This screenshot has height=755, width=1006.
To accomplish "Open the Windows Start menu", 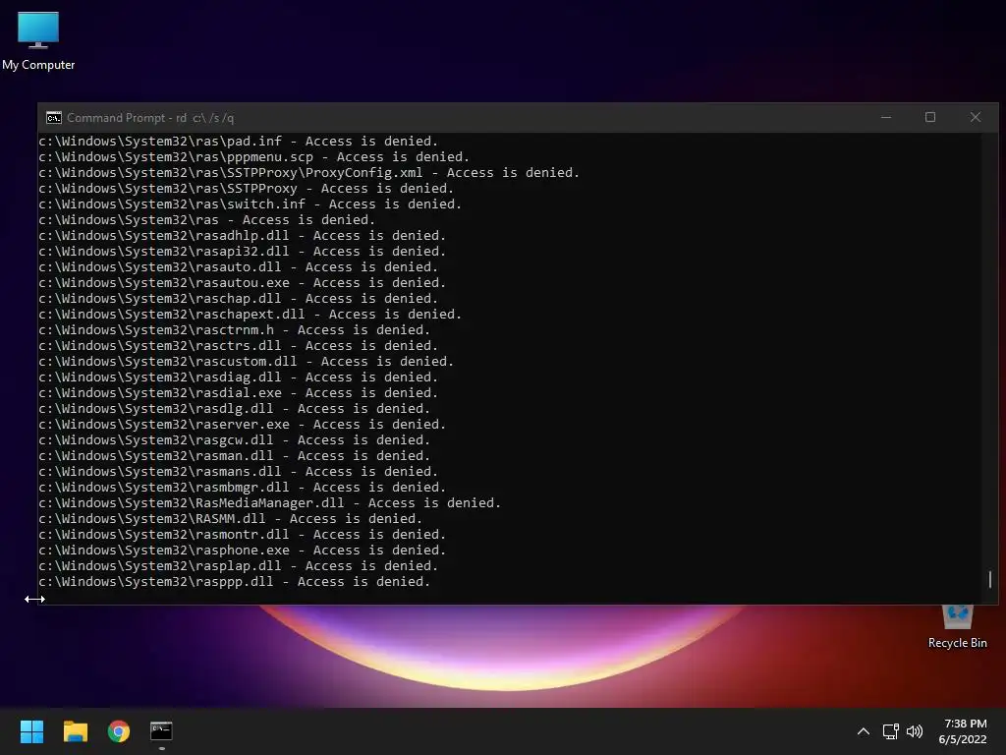I will pyautogui.click(x=31, y=731).
